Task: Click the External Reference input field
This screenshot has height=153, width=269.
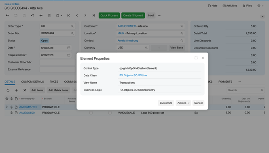Action: [58, 69]
